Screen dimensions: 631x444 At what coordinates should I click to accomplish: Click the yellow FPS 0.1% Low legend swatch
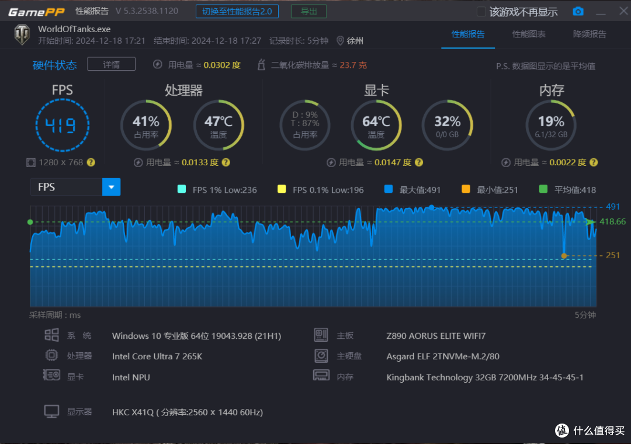(x=282, y=189)
